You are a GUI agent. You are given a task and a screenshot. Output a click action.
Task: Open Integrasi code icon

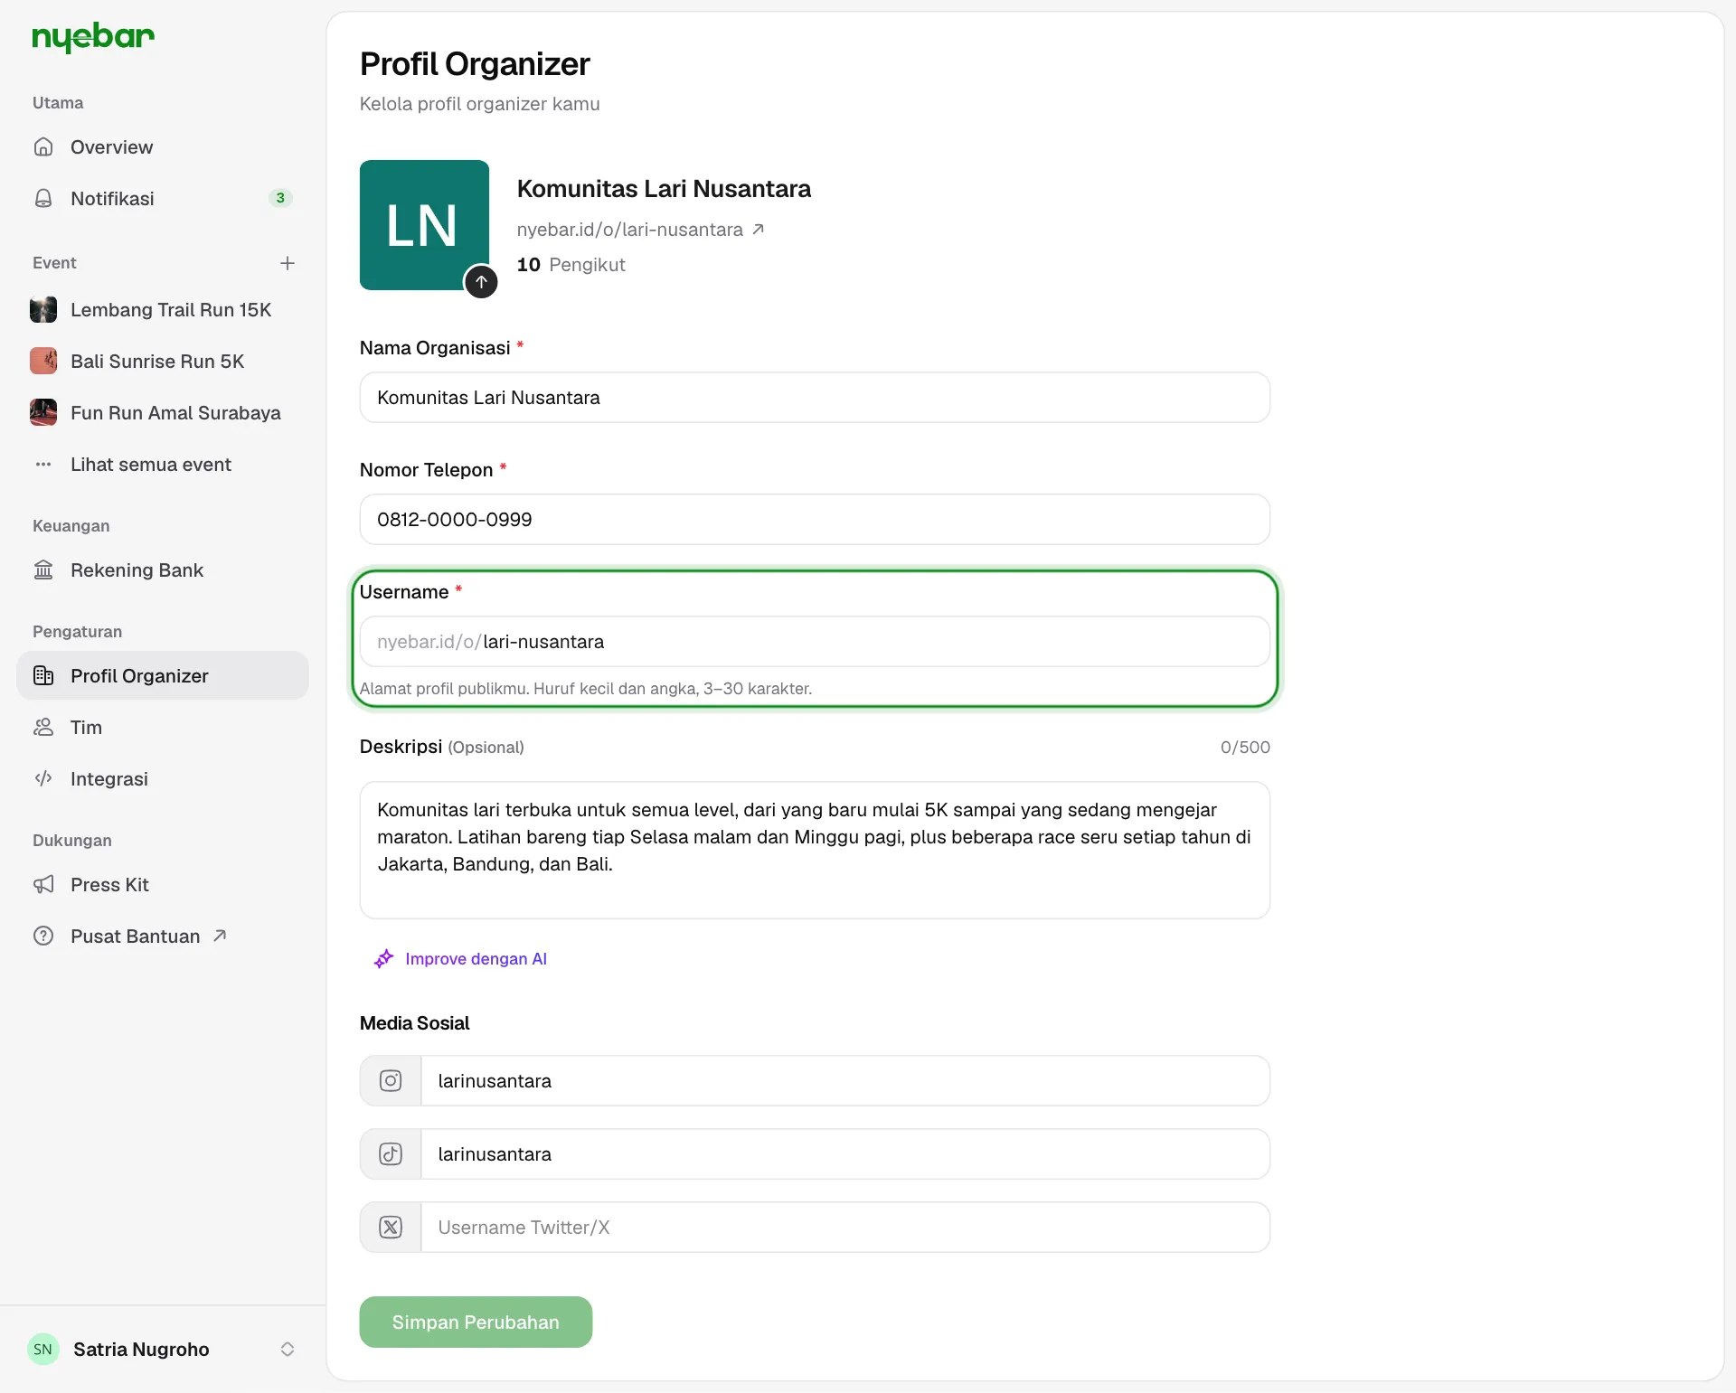43,779
